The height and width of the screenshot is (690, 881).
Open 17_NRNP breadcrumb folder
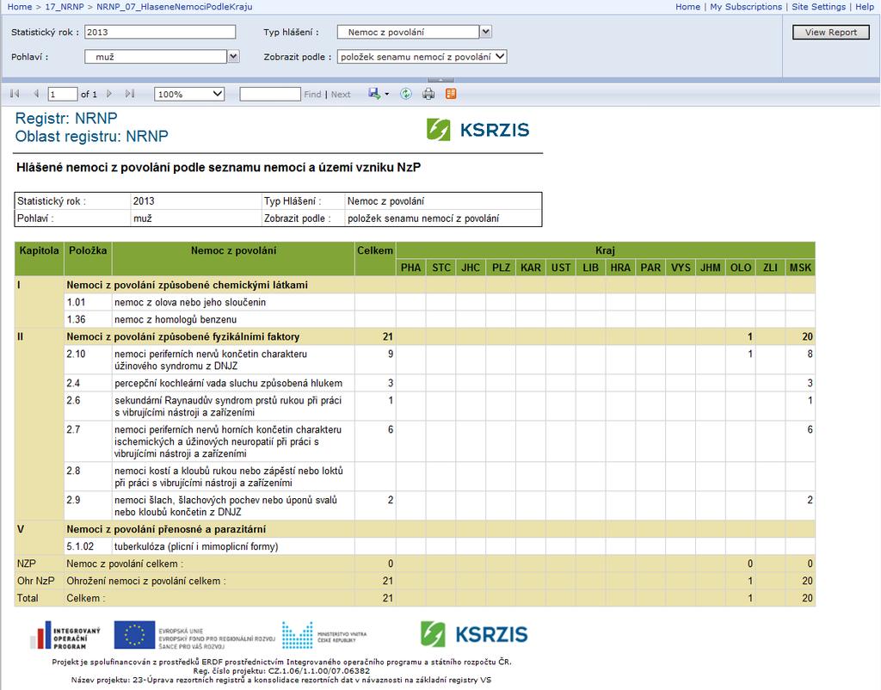(x=64, y=7)
